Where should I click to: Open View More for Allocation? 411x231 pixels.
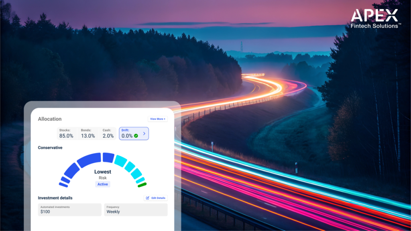pyautogui.click(x=158, y=119)
